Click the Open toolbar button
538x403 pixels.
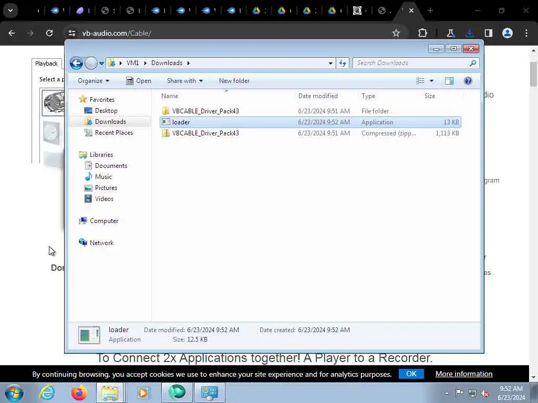click(x=139, y=81)
